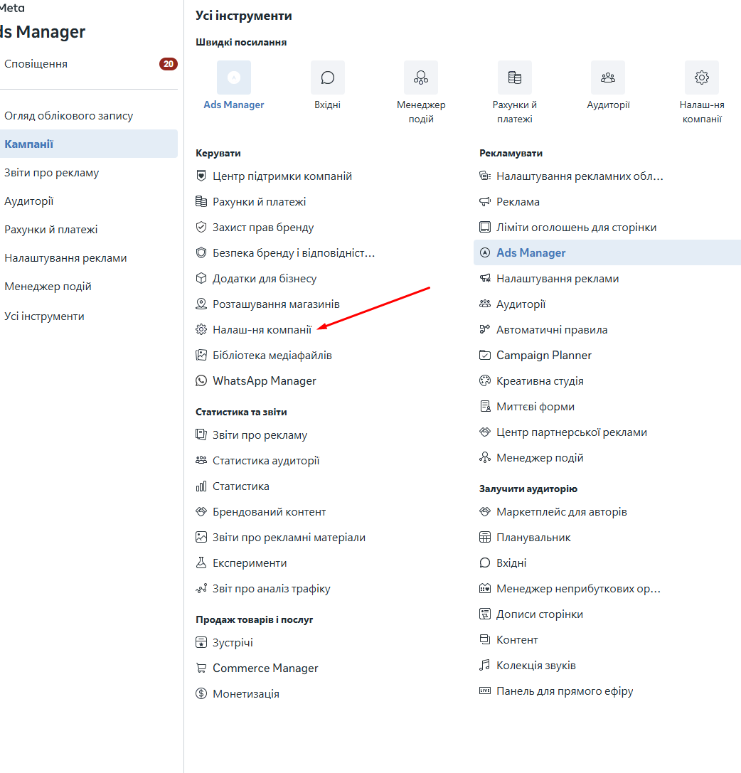Open Сповіщення with 20 badge
741x773 pixels.
pos(89,64)
